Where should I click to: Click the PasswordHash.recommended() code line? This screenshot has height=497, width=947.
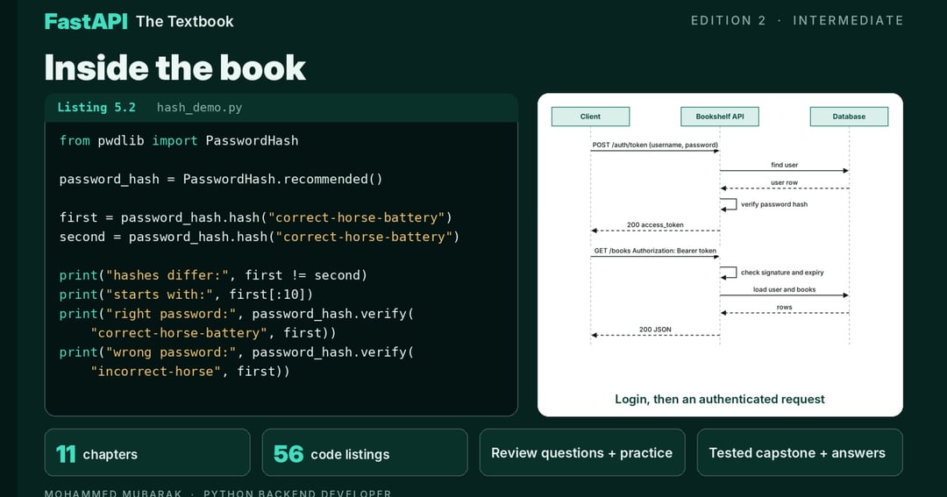click(221, 180)
